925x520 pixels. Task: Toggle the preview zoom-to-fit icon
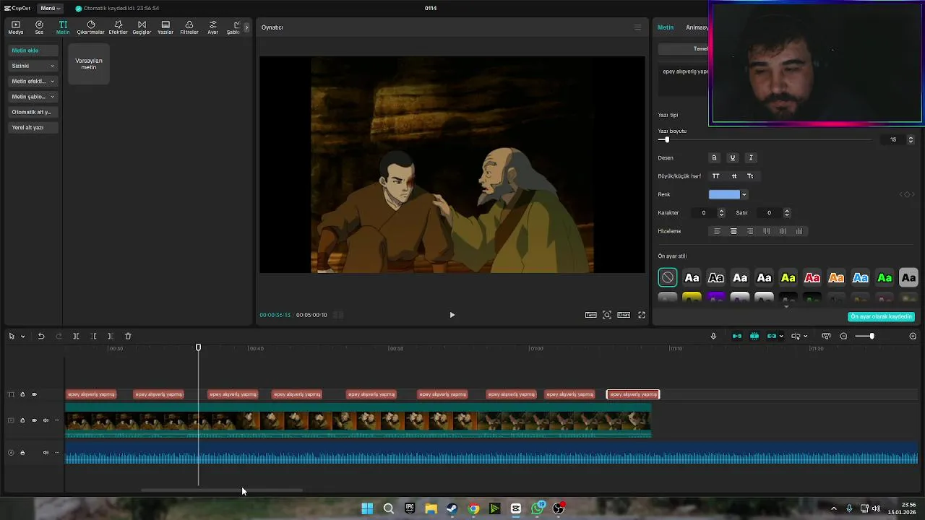pos(607,315)
